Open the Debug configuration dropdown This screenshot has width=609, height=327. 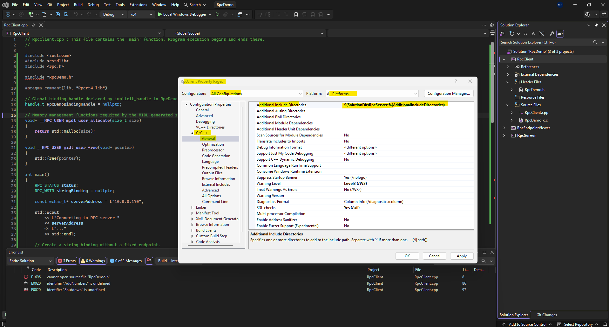pos(113,14)
